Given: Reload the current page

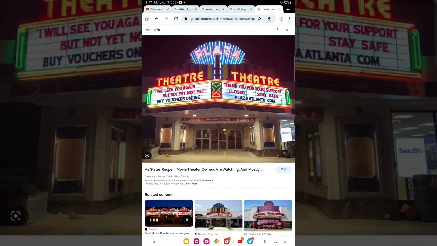Looking at the screenshot, I should 176,19.
